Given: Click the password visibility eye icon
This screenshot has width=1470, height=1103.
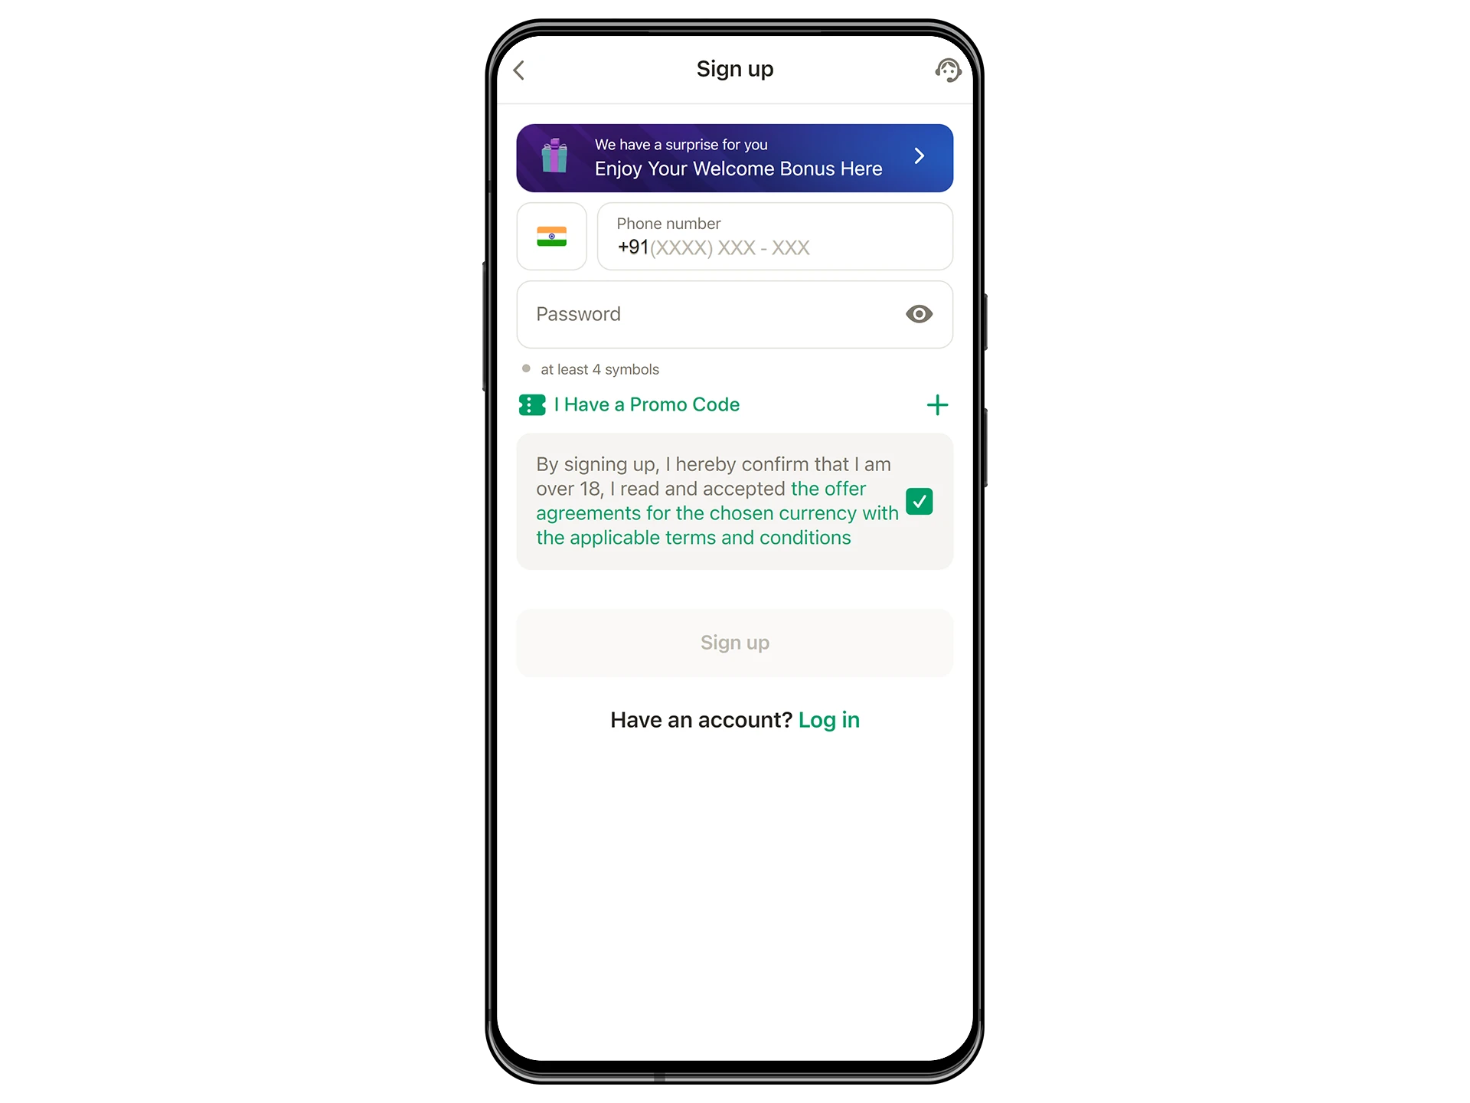Looking at the screenshot, I should (921, 313).
